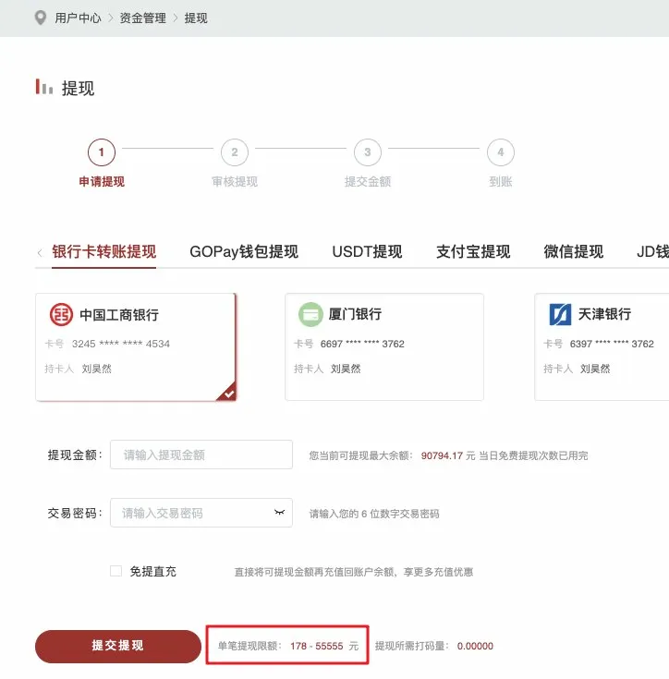This screenshot has height=679, width=669.
Task: Focus the 提现金额 amount input field
Action: [x=201, y=455]
